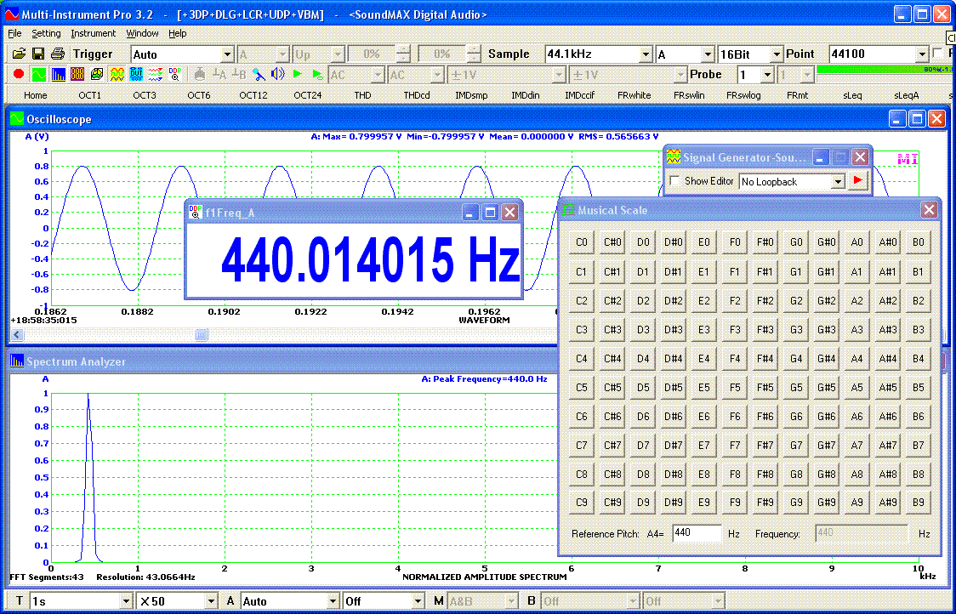Viewport: 956px width, 614px height.
Task: Click the Musical Scale window title icon
Action: pyautogui.click(x=568, y=210)
